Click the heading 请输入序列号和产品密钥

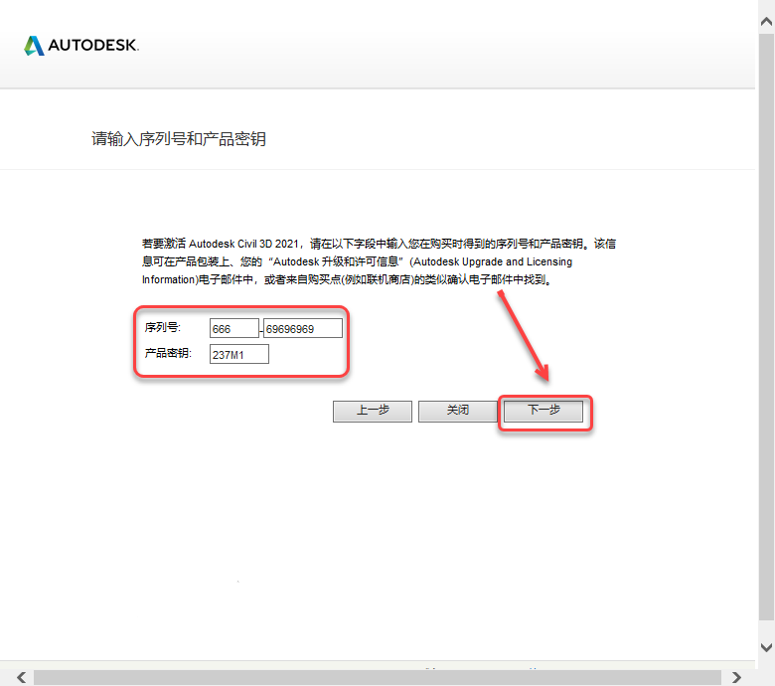(179, 139)
